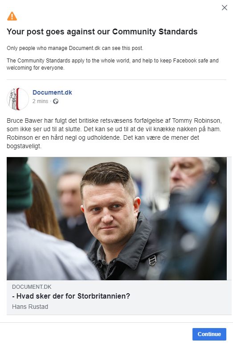Open the Document.dk page avatar
233x345 pixels.
pos(18,99)
